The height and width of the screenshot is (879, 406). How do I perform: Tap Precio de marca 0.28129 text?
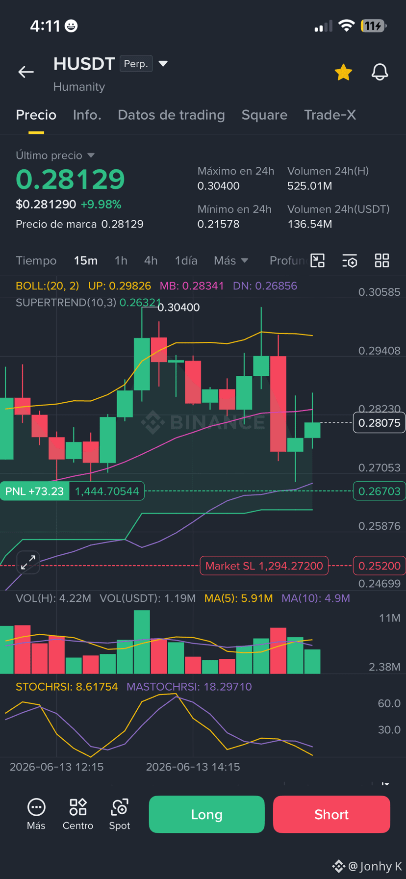coord(79,224)
